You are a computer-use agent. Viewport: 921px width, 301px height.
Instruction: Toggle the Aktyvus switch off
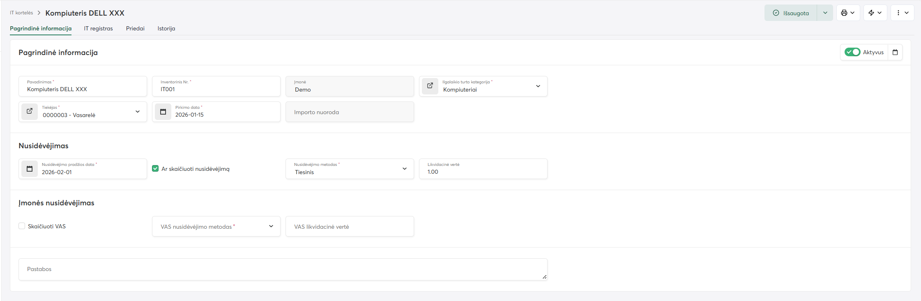click(852, 52)
